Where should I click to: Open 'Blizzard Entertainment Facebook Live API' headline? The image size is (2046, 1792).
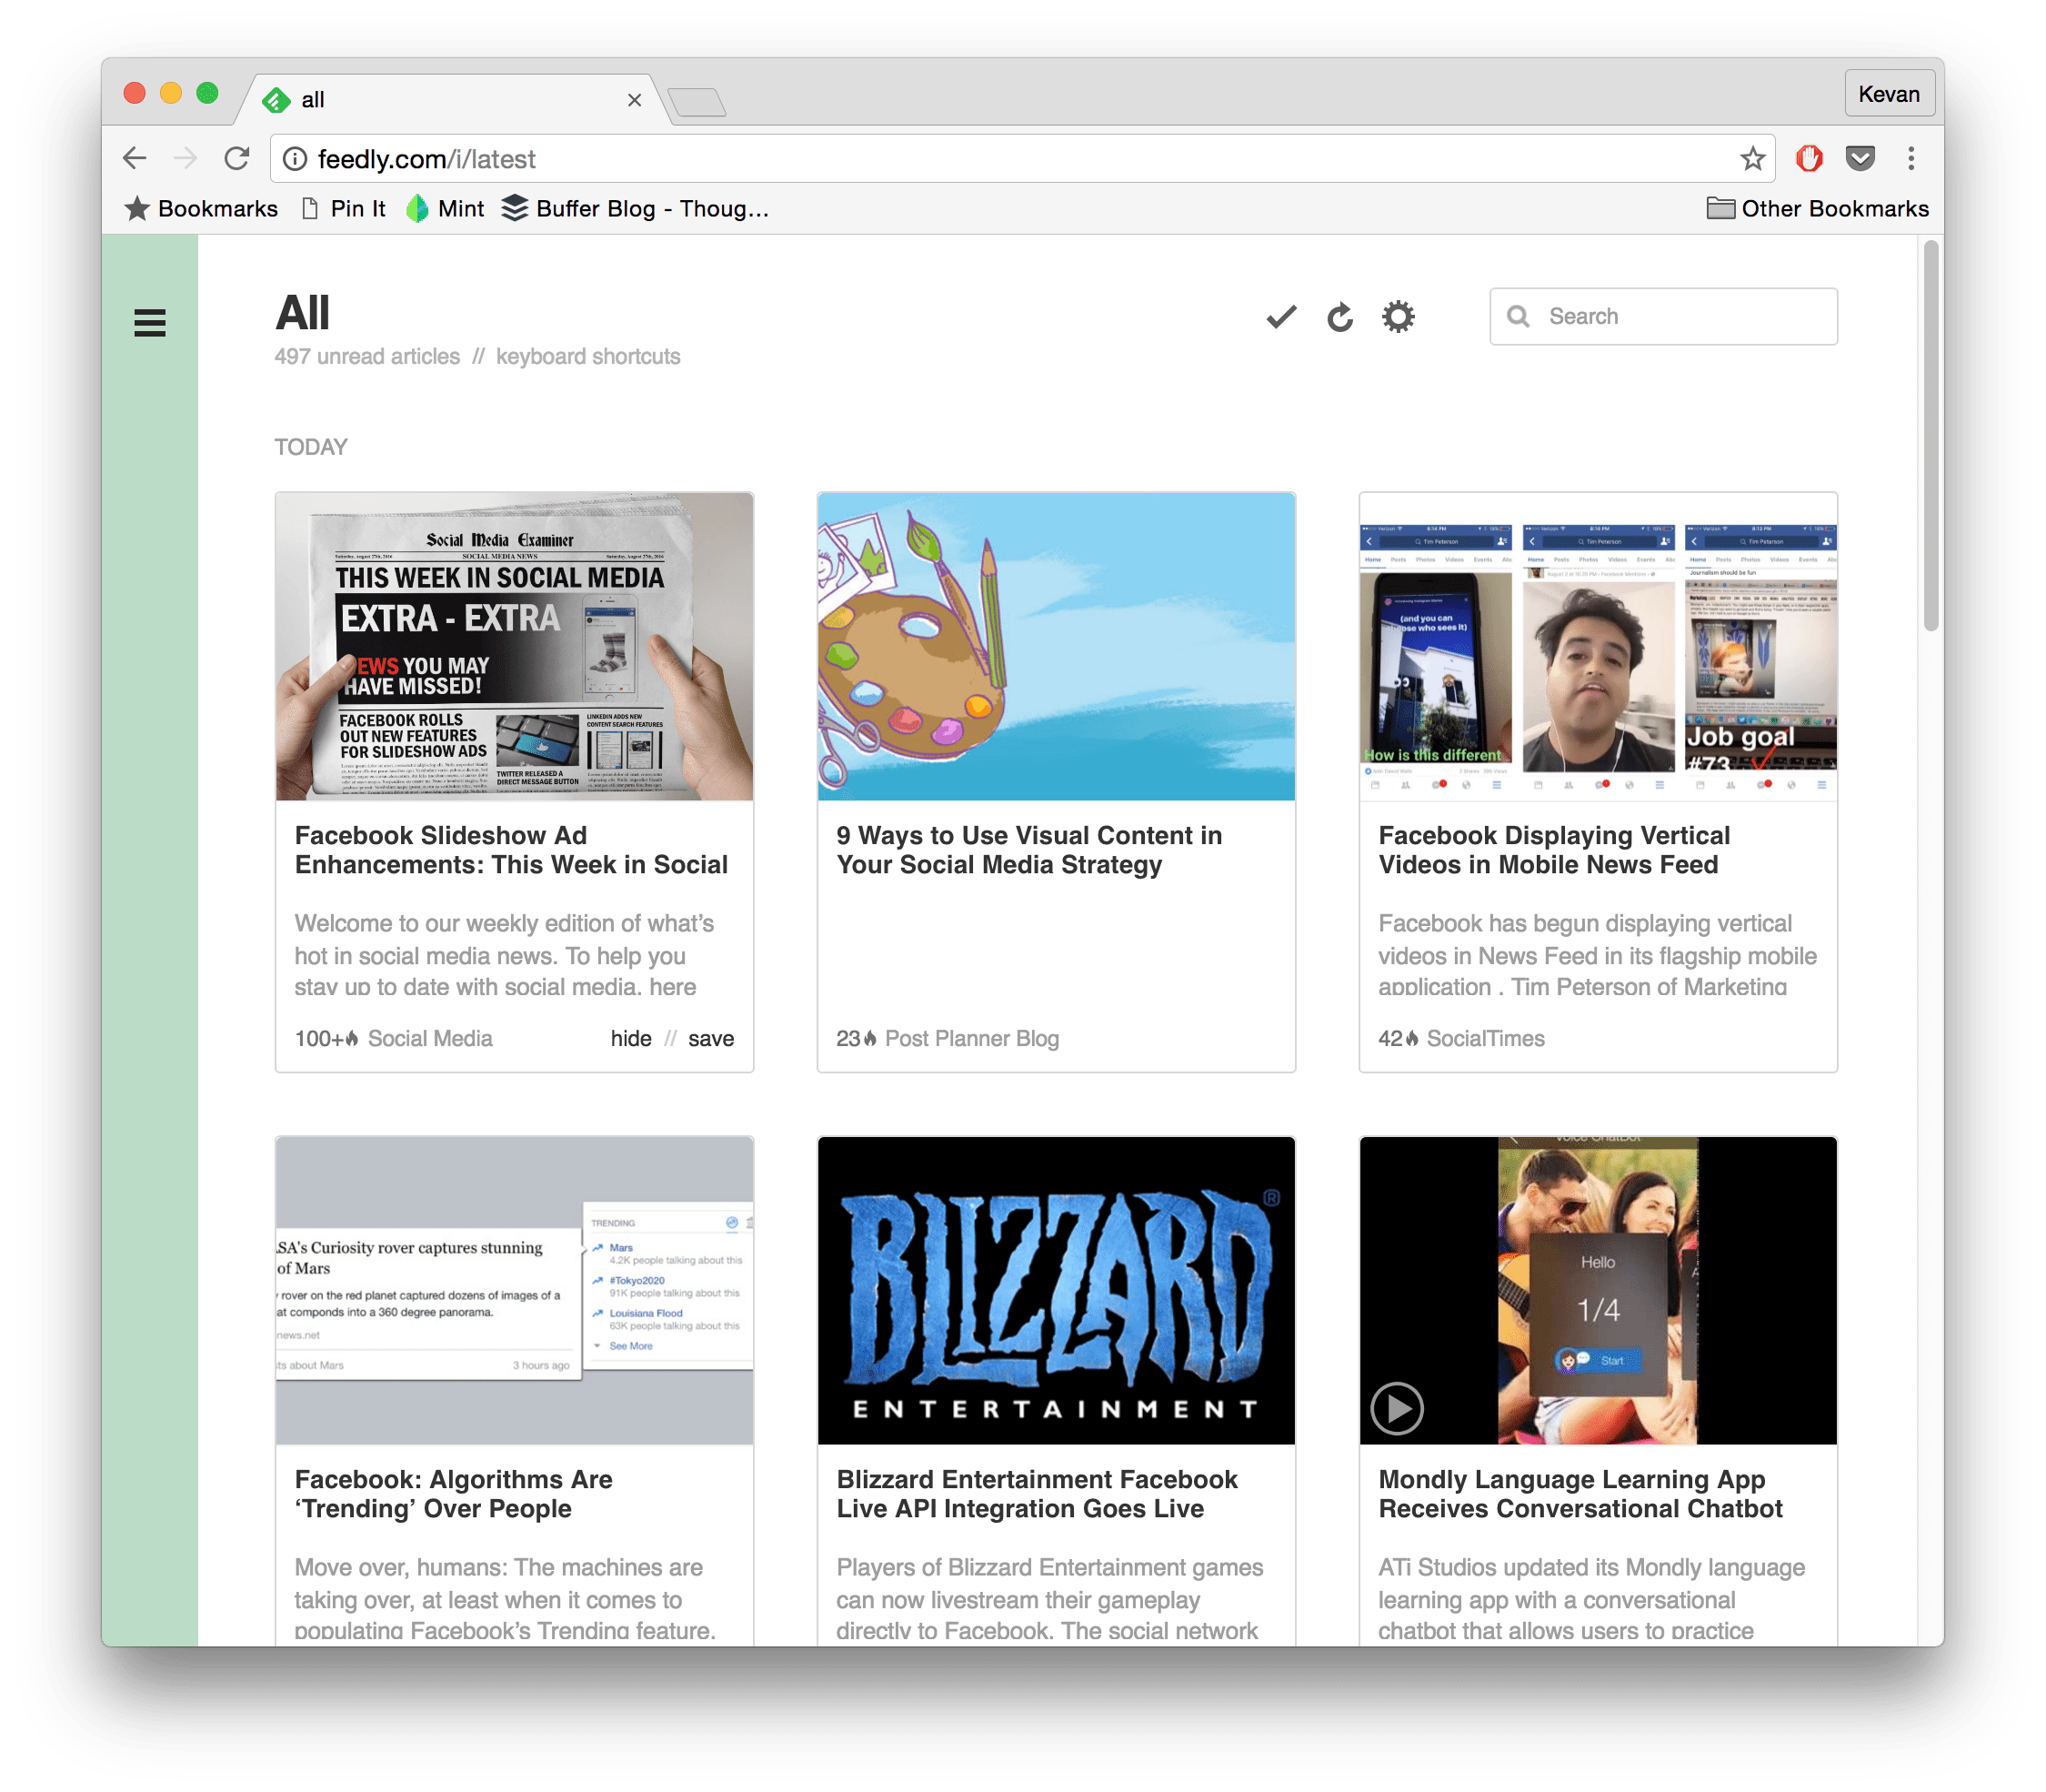point(1037,1493)
